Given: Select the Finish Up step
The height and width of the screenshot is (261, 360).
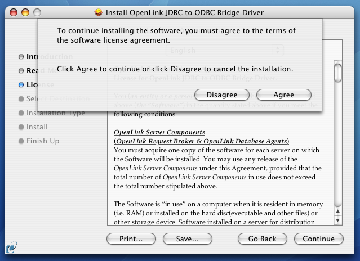Looking at the screenshot, I should (43, 141).
